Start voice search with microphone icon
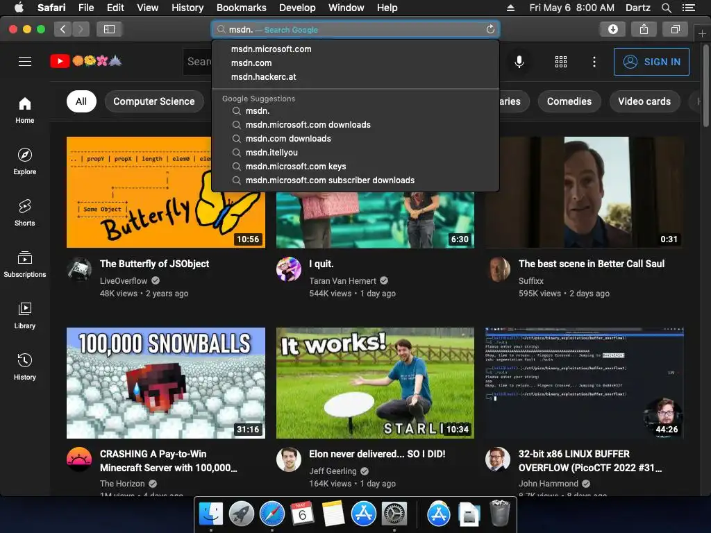This screenshot has width=711, height=533. pyautogui.click(x=519, y=62)
